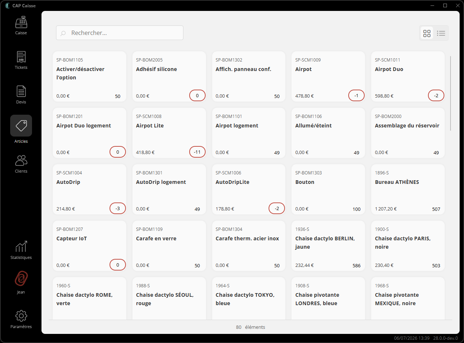Click the Assemblage du réservoir title
The height and width of the screenshot is (343, 464).
point(407,126)
